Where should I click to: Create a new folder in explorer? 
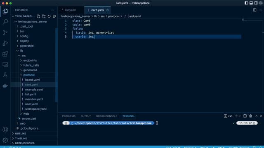point(44,16)
